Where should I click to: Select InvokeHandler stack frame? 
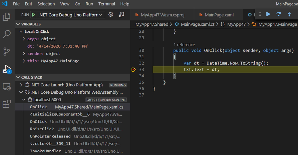tap(72, 151)
